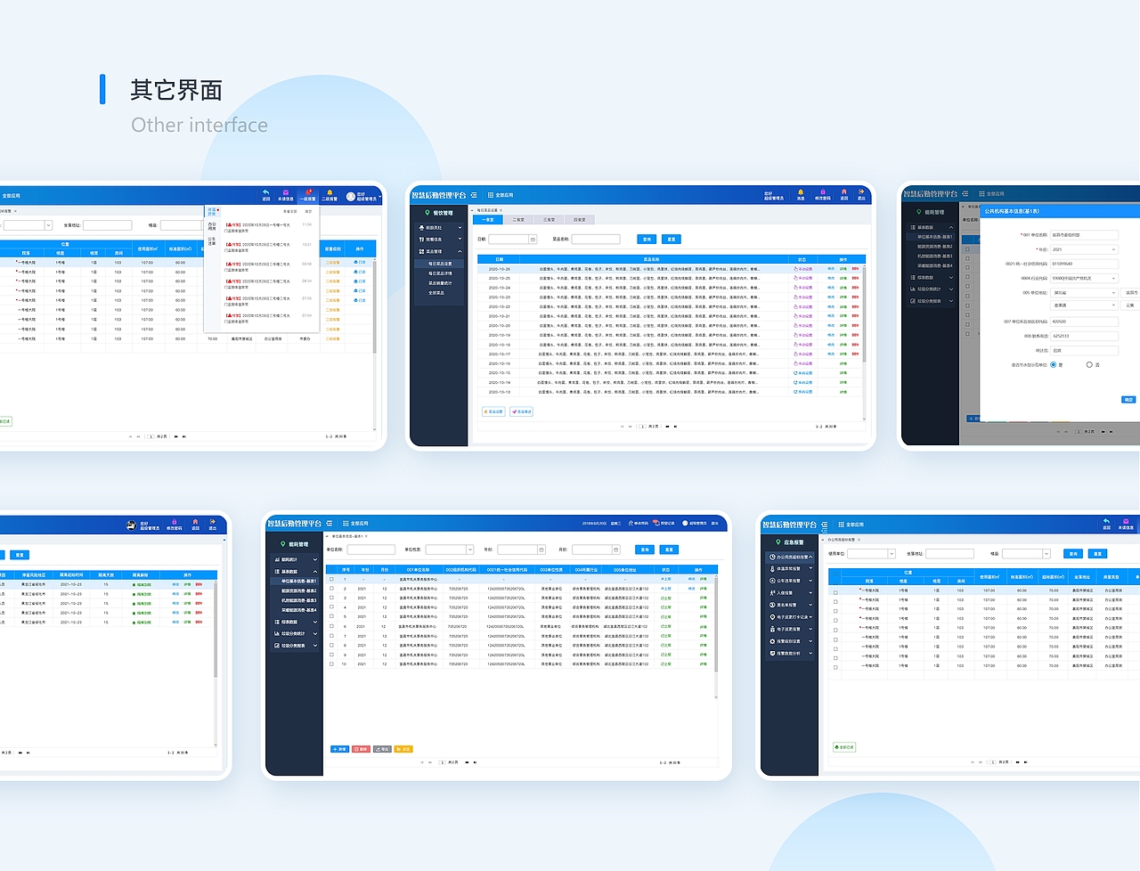1140x871 pixels.
Task: Switch to the 四食堂 tab
Action: [580, 220]
